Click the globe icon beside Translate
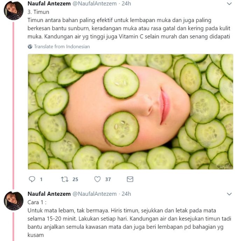The width and height of the screenshot is (235, 241). [x=30, y=47]
